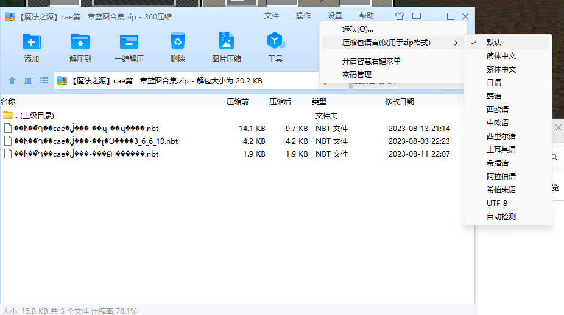Click 开启智慧右键菜单 option
Image resolution: width=564 pixels, height=315 pixels.
[371, 62]
